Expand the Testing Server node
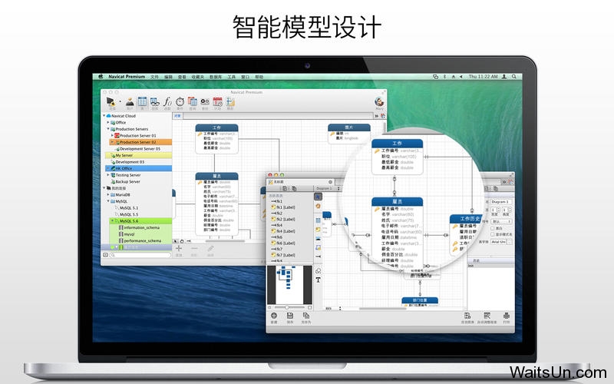The image size is (614, 384). 108,175
